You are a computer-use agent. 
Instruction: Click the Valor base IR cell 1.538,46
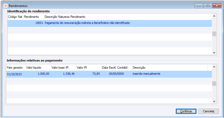pyautogui.click(x=63, y=74)
